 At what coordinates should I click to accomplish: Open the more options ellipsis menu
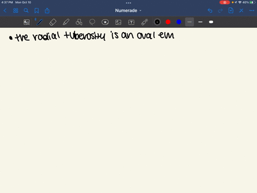click(252, 11)
